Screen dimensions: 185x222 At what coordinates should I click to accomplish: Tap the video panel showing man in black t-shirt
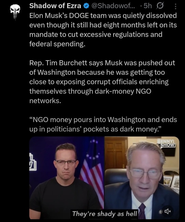(67, 178)
